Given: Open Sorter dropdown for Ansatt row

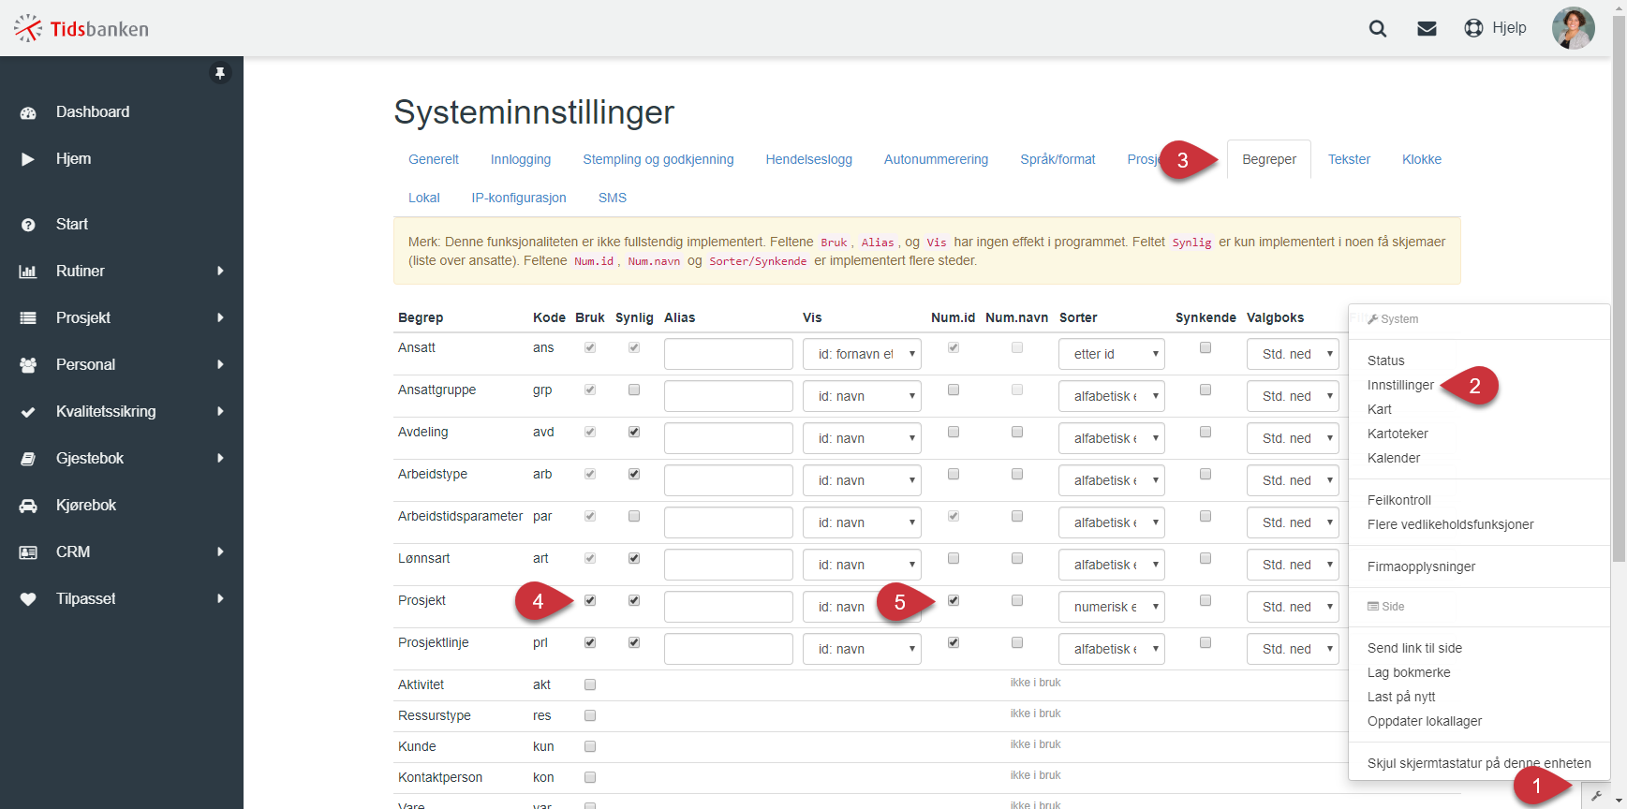Looking at the screenshot, I should coord(1112,354).
